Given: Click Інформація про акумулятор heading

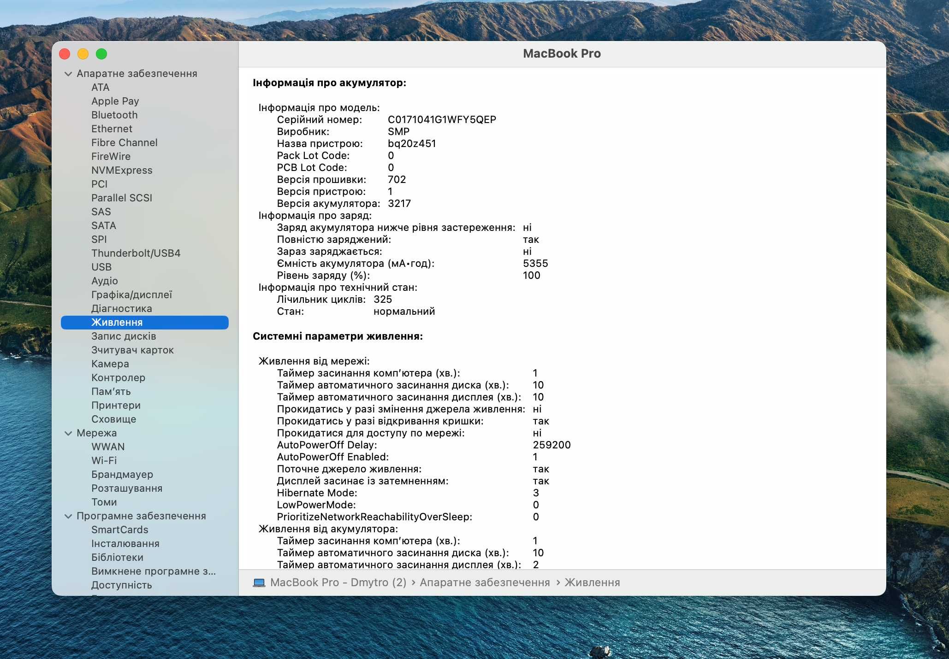Looking at the screenshot, I should pyautogui.click(x=330, y=83).
